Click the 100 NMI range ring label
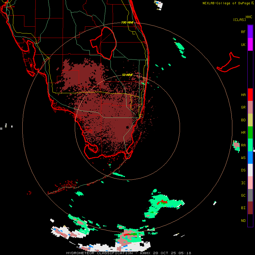 point(127,22)
